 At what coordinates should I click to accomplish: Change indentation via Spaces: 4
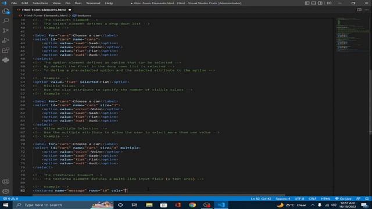click(283, 199)
